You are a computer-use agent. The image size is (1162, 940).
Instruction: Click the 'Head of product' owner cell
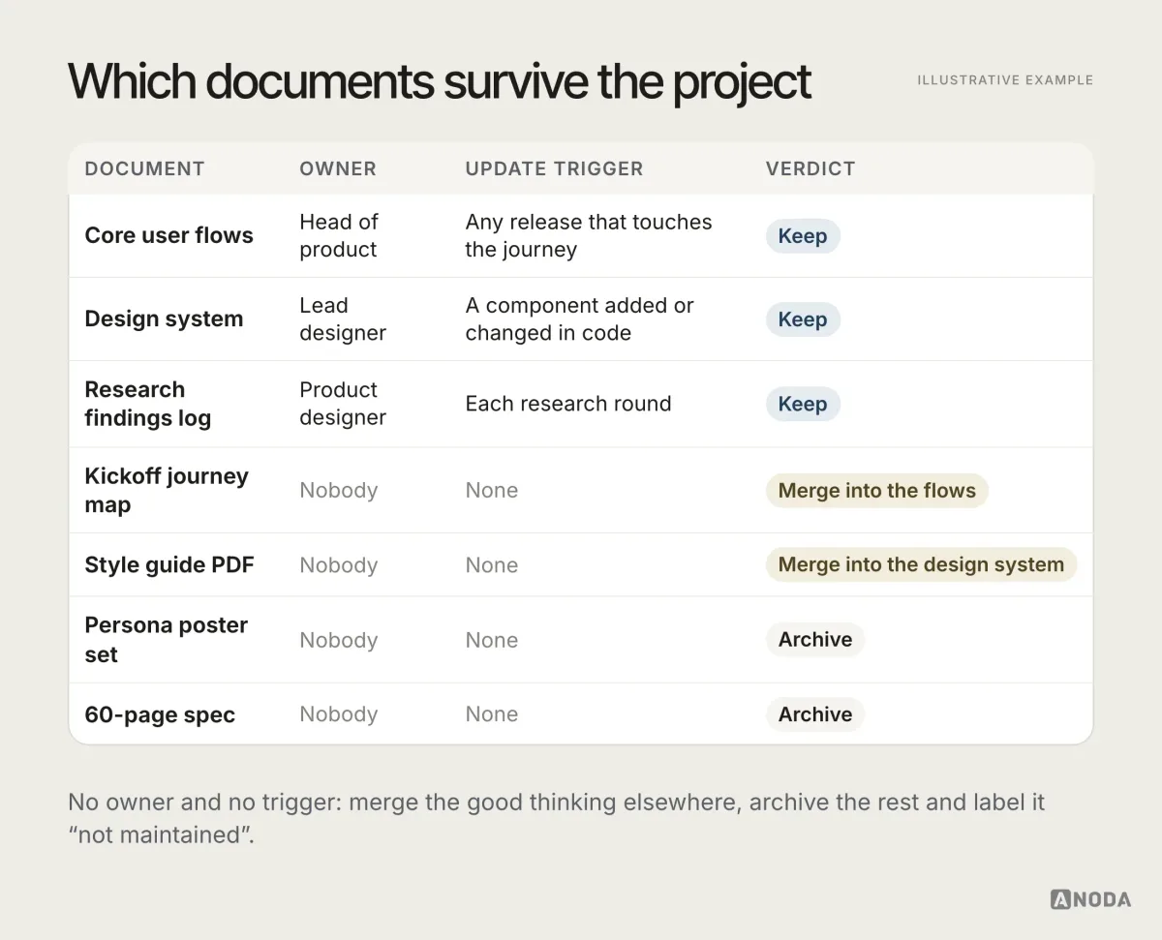tap(338, 235)
